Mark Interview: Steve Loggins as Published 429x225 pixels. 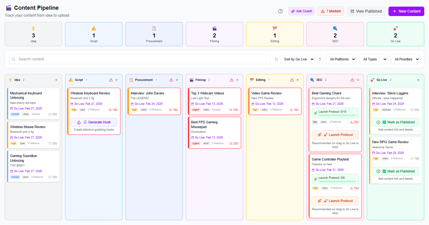(395, 122)
